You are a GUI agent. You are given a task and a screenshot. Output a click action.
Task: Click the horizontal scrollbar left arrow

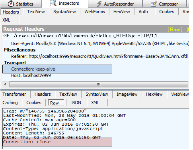tap(5, 84)
